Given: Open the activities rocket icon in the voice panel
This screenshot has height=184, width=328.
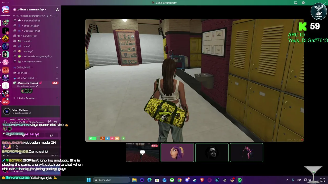Looking at the screenshot, I should 52,135.
